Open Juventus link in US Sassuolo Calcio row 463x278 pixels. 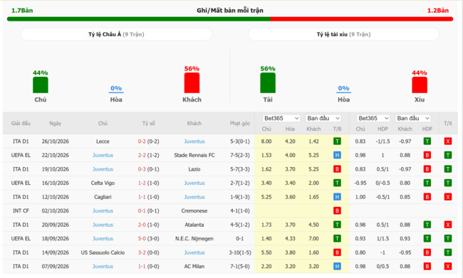(194, 252)
